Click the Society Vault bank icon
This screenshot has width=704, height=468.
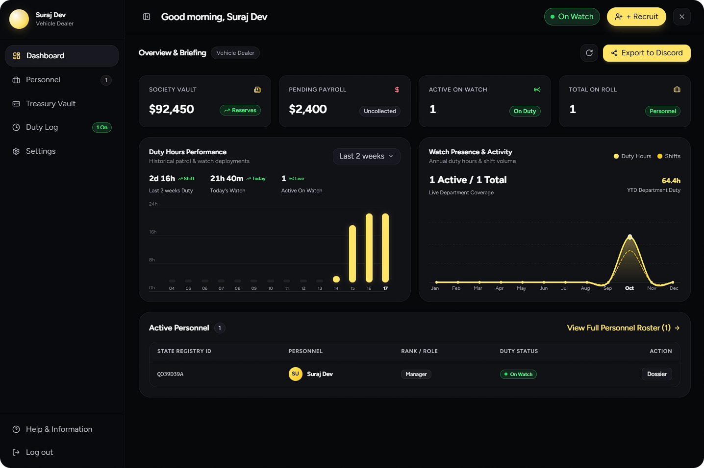click(x=257, y=90)
